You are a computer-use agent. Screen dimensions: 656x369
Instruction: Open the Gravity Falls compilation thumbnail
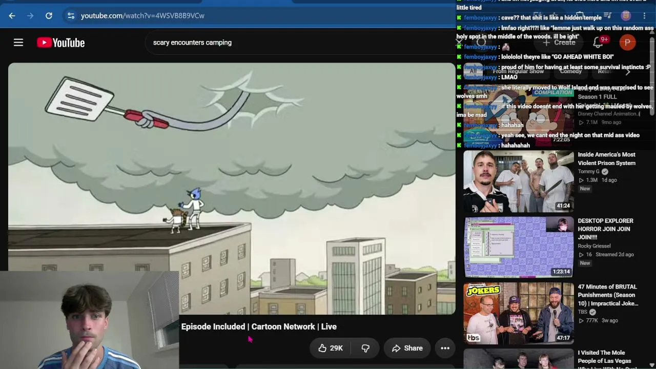(x=519, y=115)
